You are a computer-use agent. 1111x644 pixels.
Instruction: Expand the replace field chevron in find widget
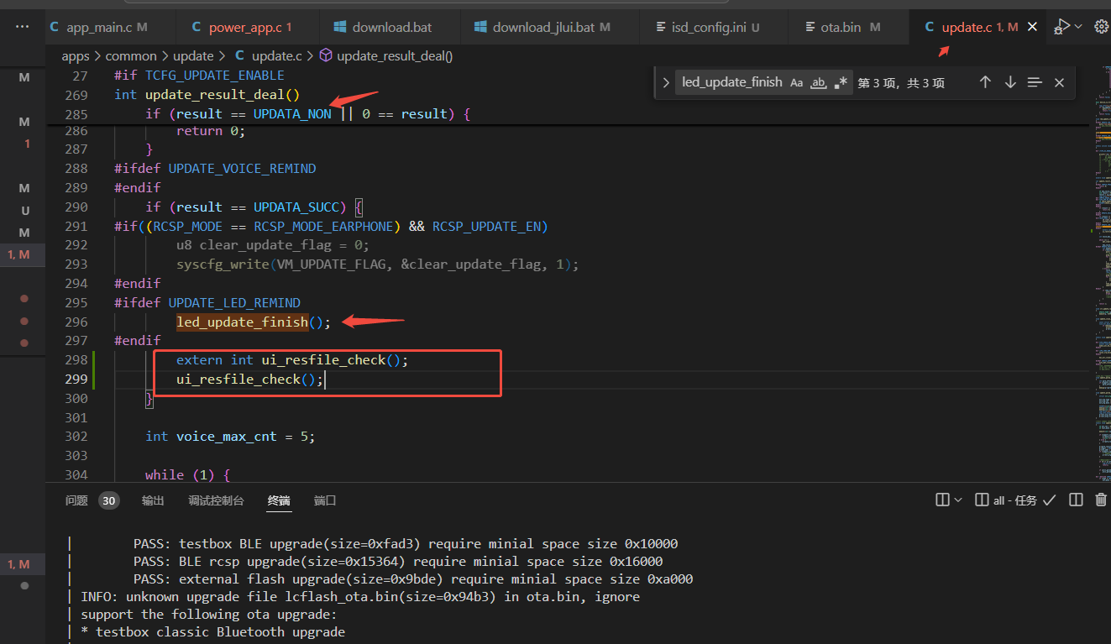666,82
